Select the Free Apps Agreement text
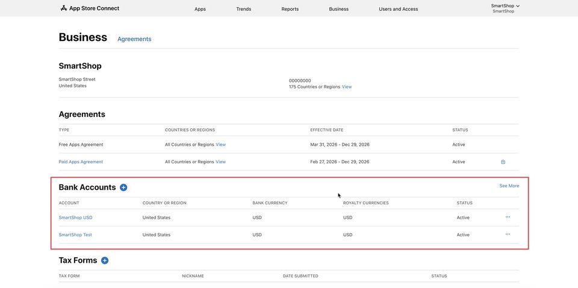This screenshot has height=288, width=578. click(81, 145)
